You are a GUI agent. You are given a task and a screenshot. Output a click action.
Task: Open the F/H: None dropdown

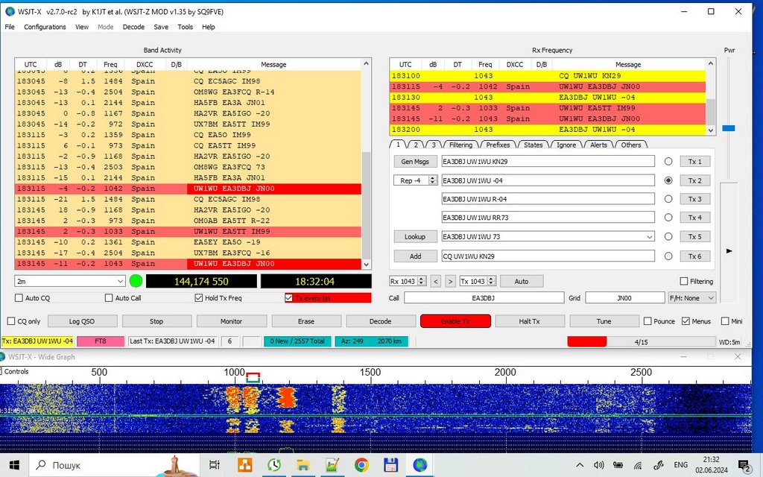click(x=692, y=298)
